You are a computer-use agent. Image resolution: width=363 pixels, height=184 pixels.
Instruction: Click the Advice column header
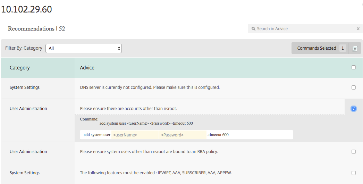87,68
